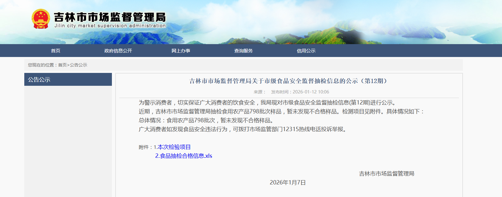Open the 政府信息公开 navigation item
Viewport: 502px width, 197px height.
(118, 51)
